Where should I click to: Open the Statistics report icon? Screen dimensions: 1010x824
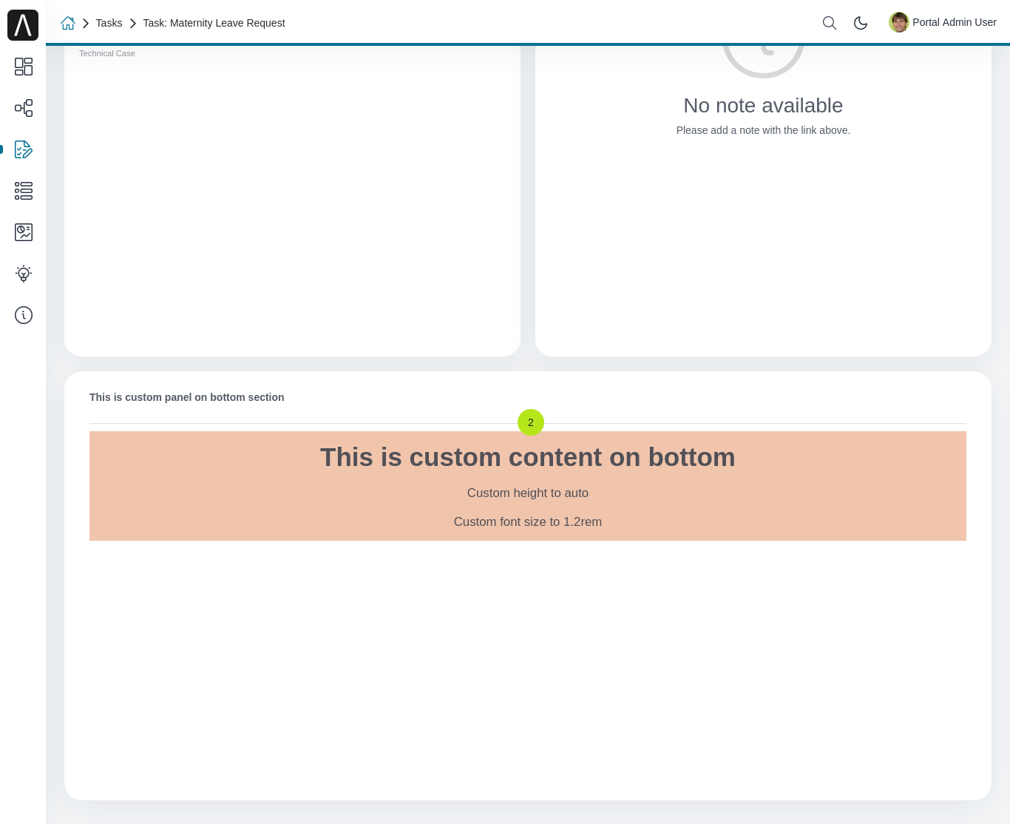pos(23,232)
